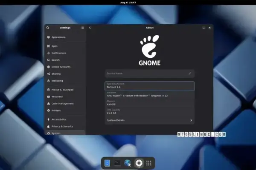
Task: Click the Device Name input field
Action: pos(150,74)
